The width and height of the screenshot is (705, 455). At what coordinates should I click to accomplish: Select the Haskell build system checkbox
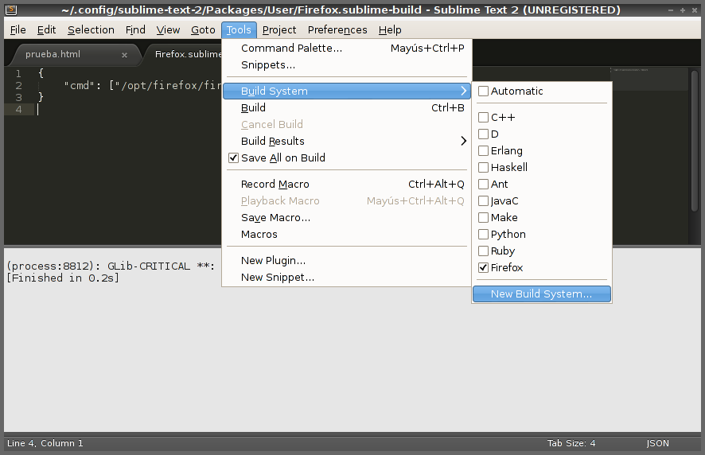[x=483, y=168]
